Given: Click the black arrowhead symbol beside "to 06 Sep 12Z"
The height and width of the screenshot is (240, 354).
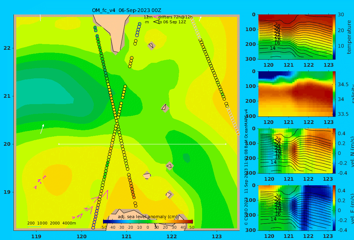Looking at the screenshot, I should click(x=156, y=22).
